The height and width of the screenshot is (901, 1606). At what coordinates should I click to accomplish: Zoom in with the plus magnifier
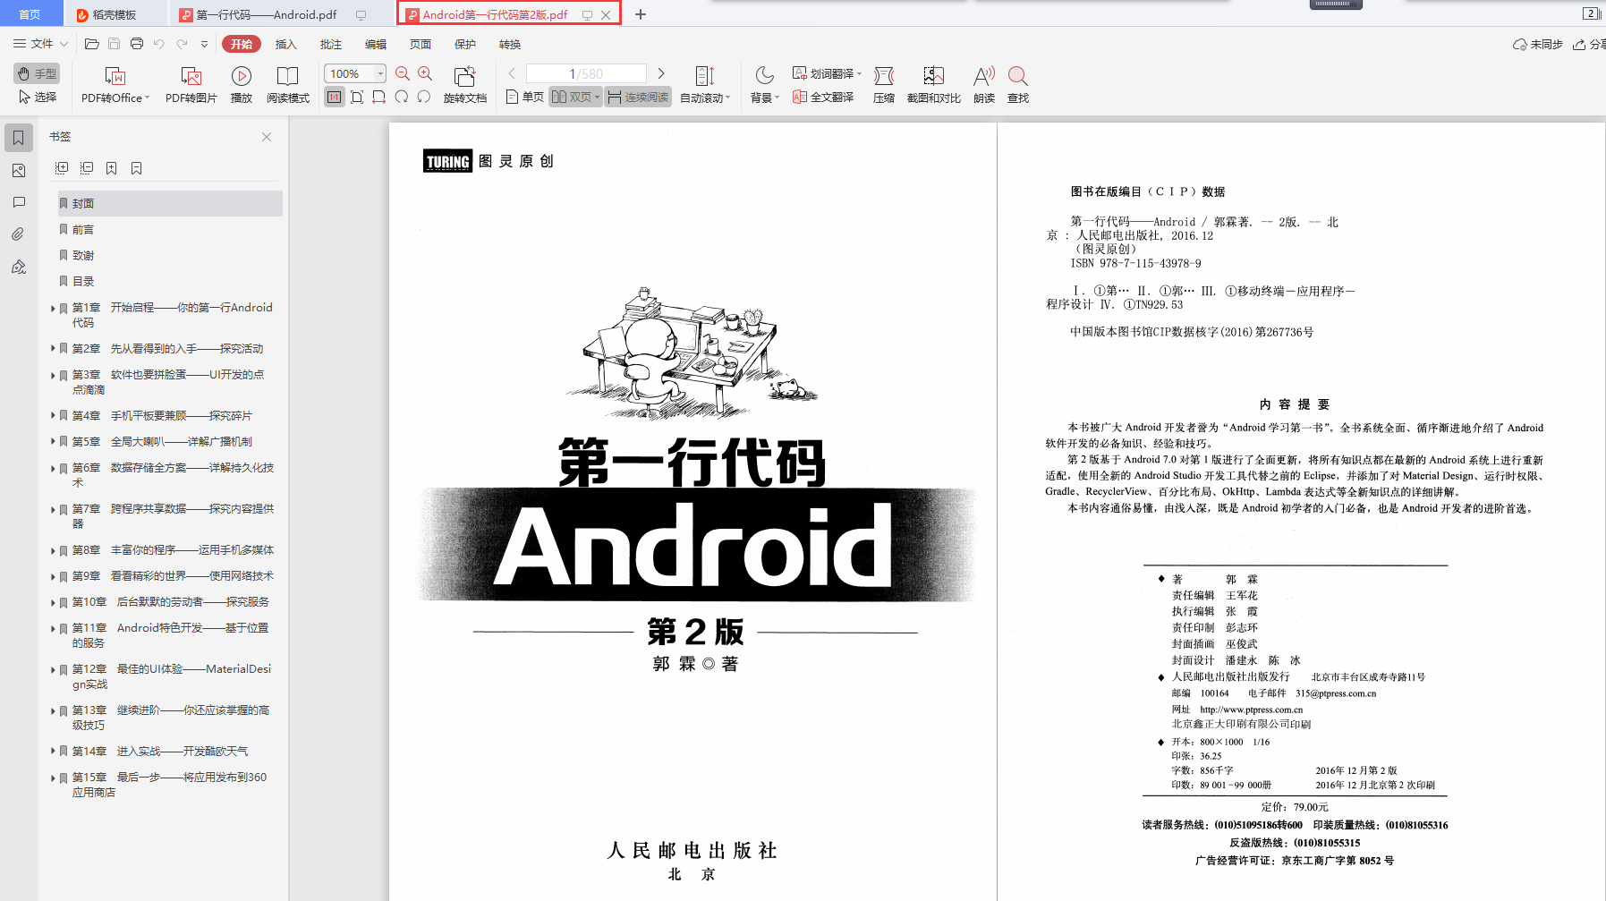(x=425, y=73)
